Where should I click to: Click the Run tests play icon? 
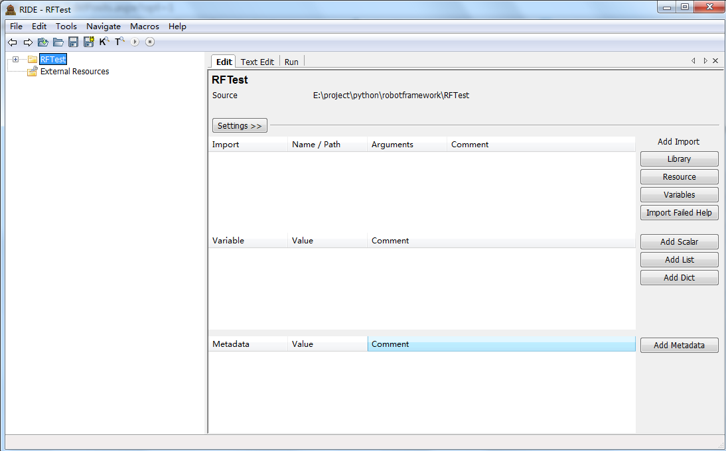135,42
